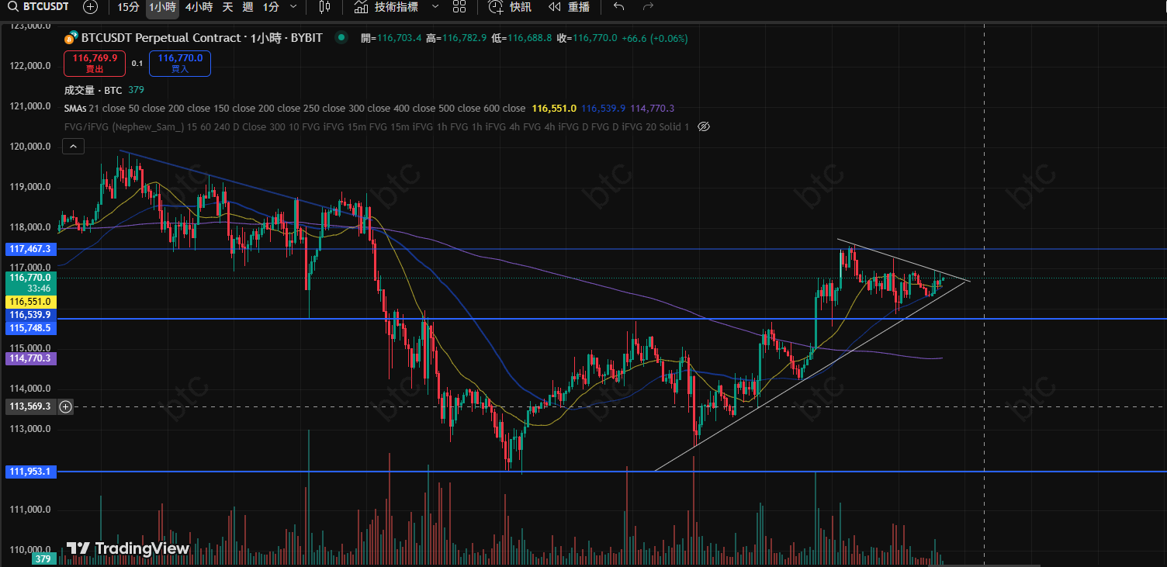Click the TradingView logo
The height and width of the screenshot is (567, 1167).
pyautogui.click(x=127, y=548)
